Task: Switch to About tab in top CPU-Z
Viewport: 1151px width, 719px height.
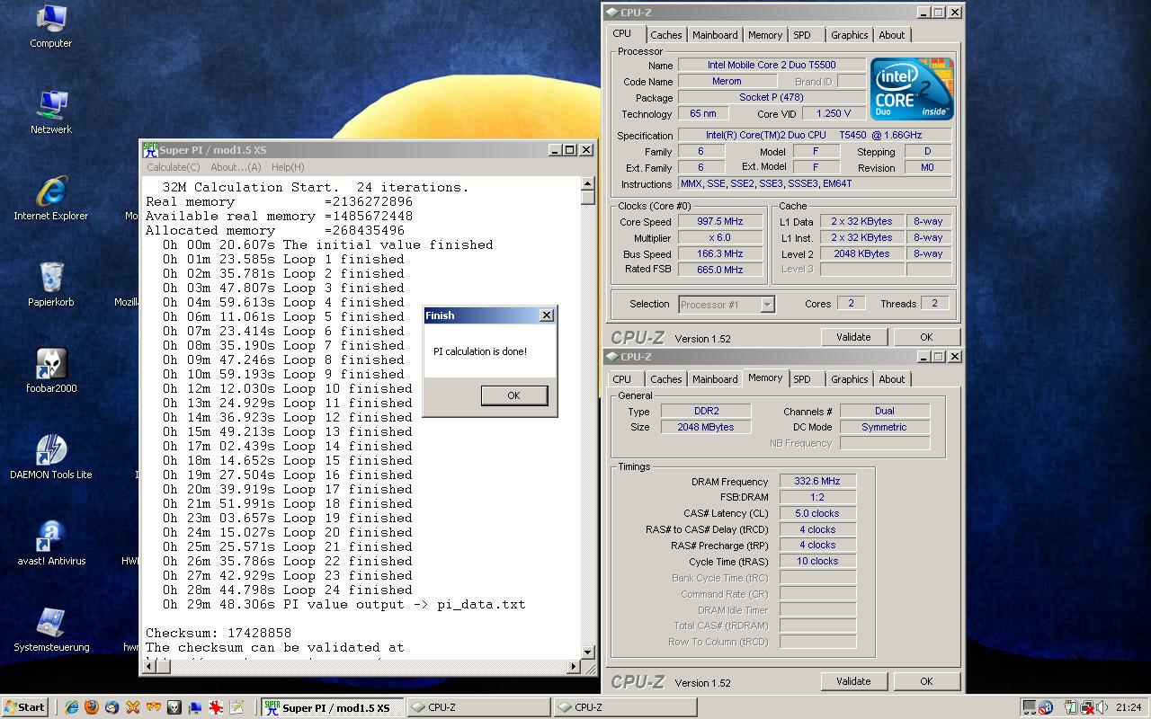Action: (892, 35)
